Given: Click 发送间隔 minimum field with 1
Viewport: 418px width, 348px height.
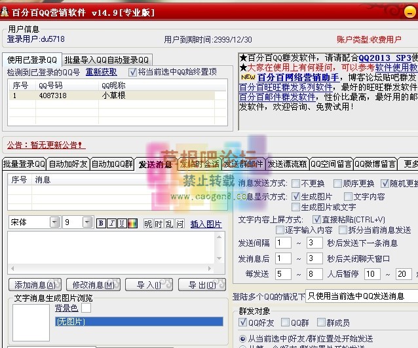Looking at the screenshot, I should (283, 243).
